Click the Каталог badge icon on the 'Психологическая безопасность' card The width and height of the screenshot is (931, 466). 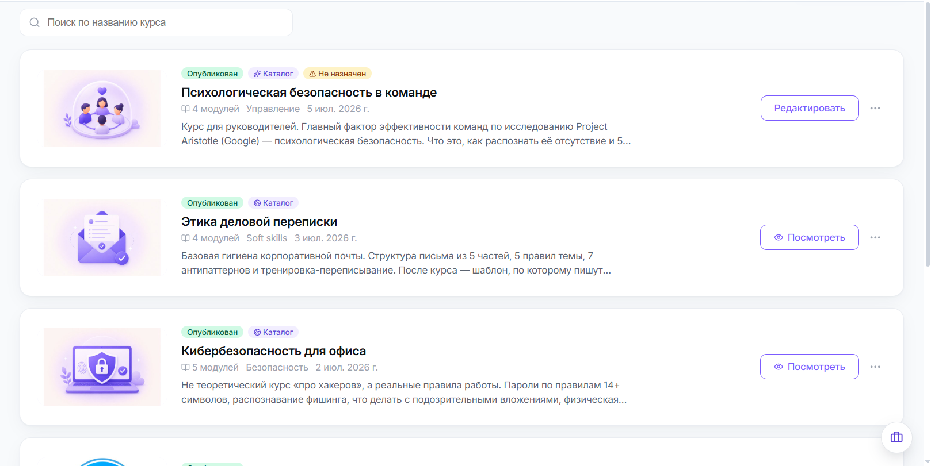257,74
